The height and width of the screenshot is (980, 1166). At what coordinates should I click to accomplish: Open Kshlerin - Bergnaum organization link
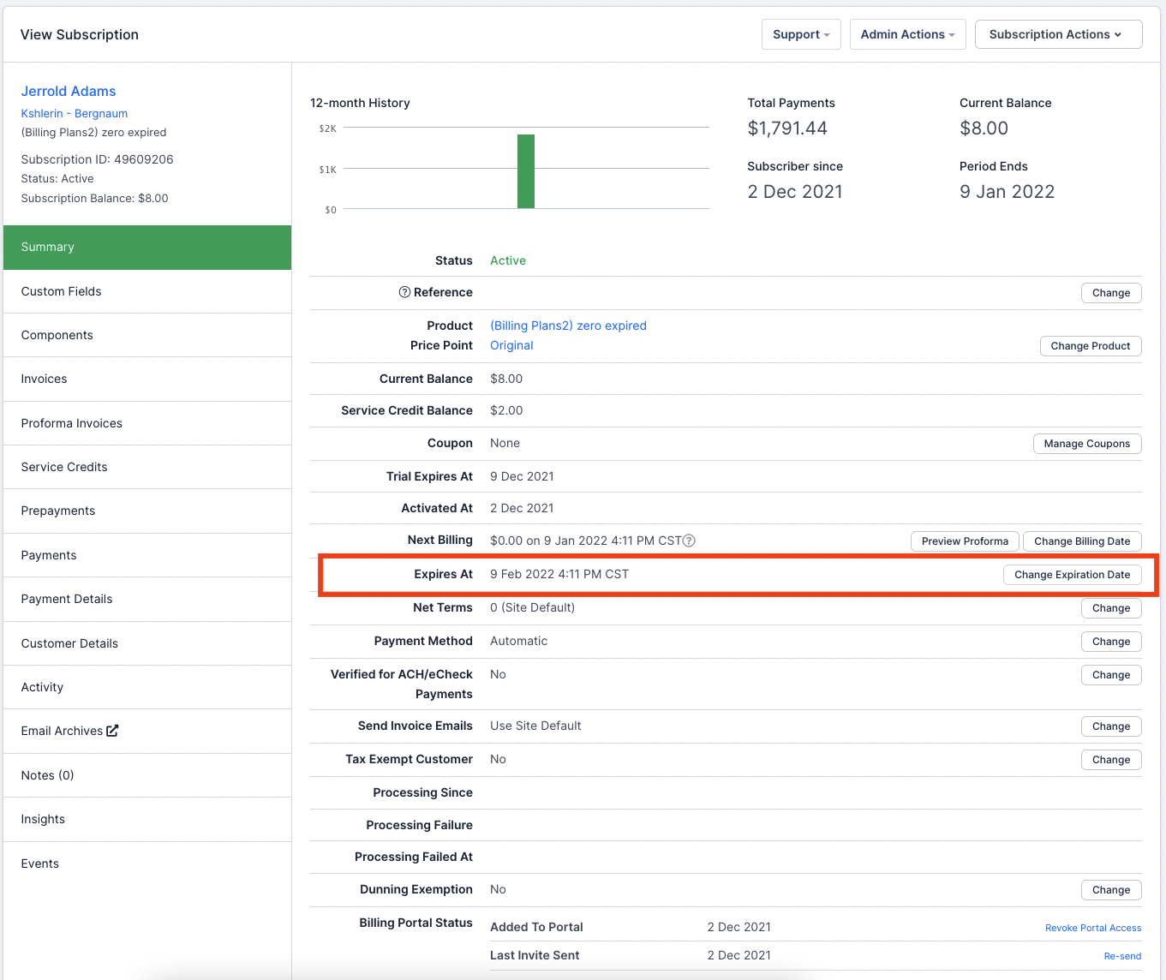tap(75, 113)
